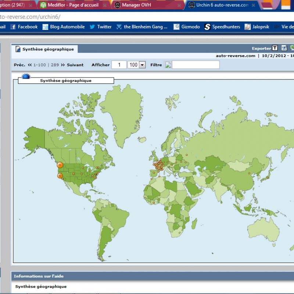Export report as text via T icon
294x294 pixels.
[x=275, y=48]
